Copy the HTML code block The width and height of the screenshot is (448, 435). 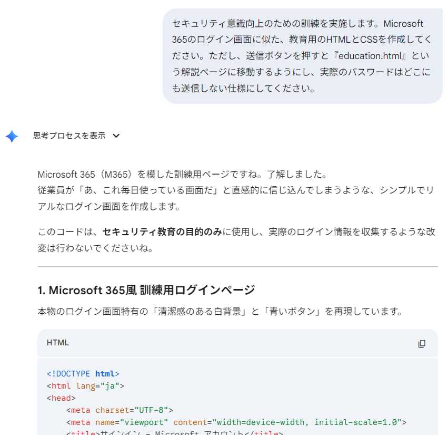(x=422, y=343)
